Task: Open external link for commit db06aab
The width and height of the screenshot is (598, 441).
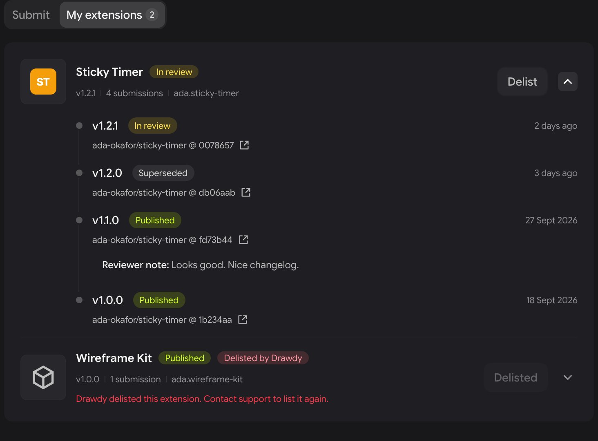Action: [246, 192]
